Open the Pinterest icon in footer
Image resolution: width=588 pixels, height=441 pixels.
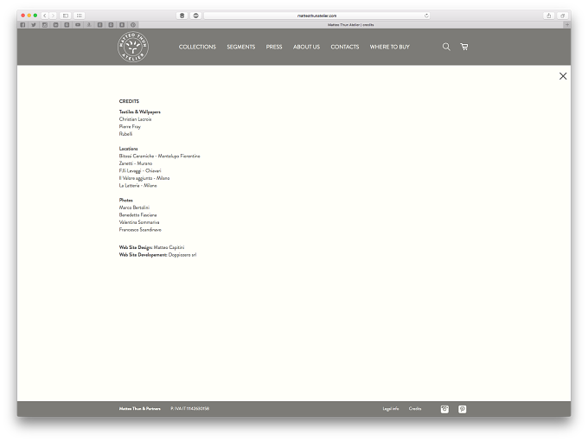[463, 409]
